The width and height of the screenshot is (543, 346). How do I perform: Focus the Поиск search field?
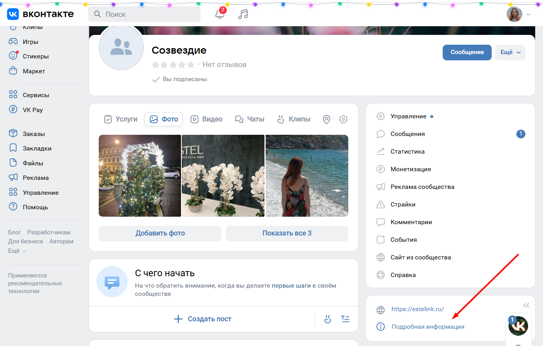[x=144, y=14]
